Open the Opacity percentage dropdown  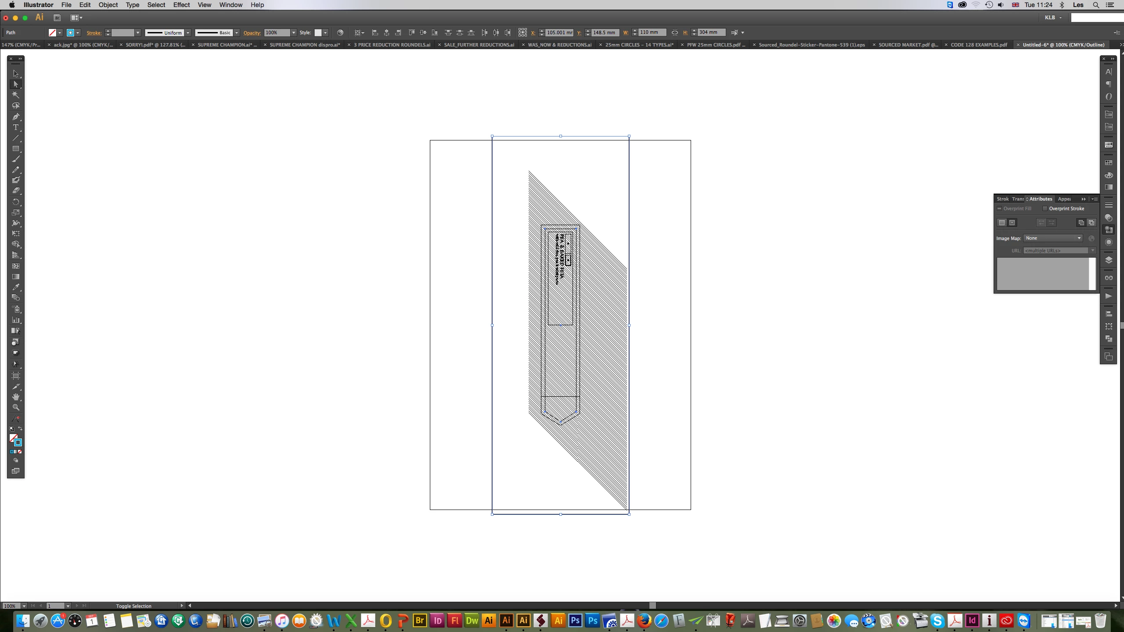click(x=294, y=33)
